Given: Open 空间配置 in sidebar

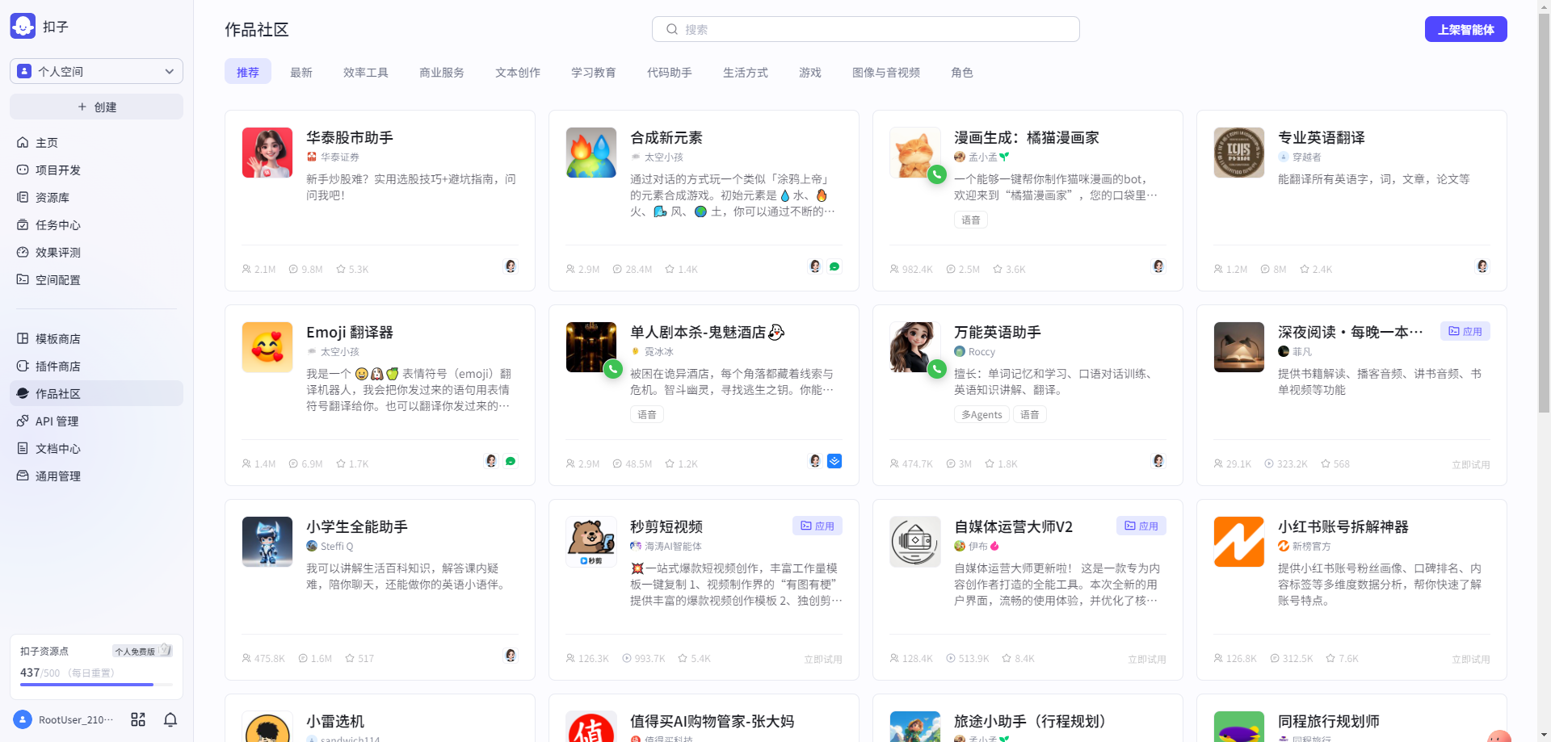Looking at the screenshot, I should coord(96,279).
